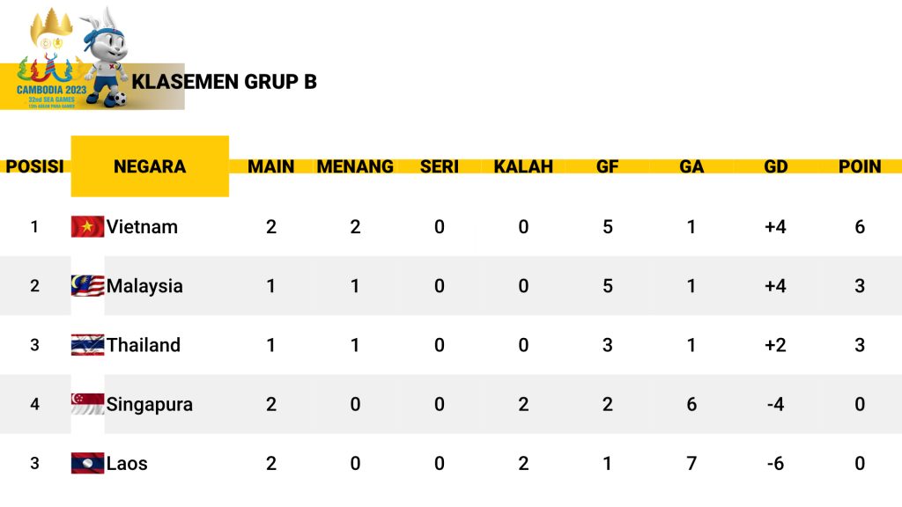902x507 pixels.
Task: Select Singapura's -4 goal difference cell
Action: tap(775, 404)
